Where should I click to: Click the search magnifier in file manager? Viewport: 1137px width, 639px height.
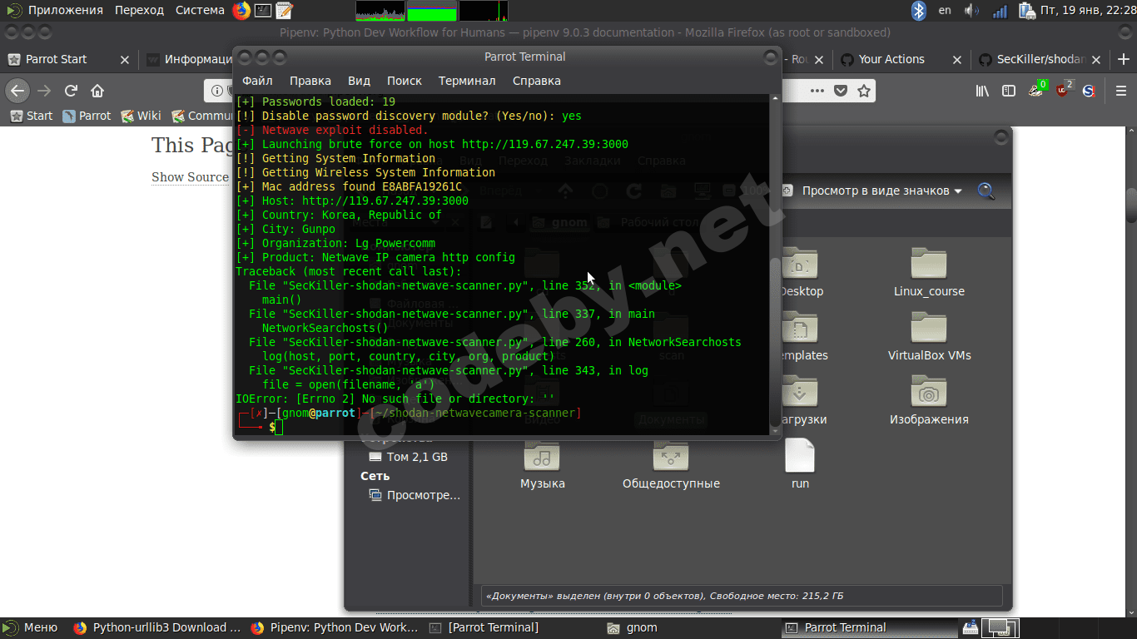(x=986, y=191)
